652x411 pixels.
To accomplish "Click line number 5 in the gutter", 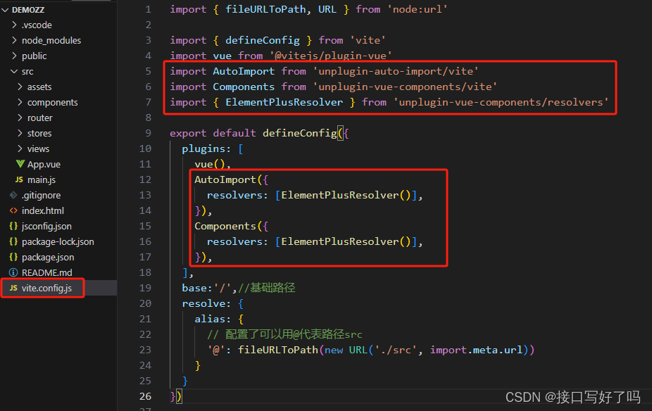I will [148, 71].
